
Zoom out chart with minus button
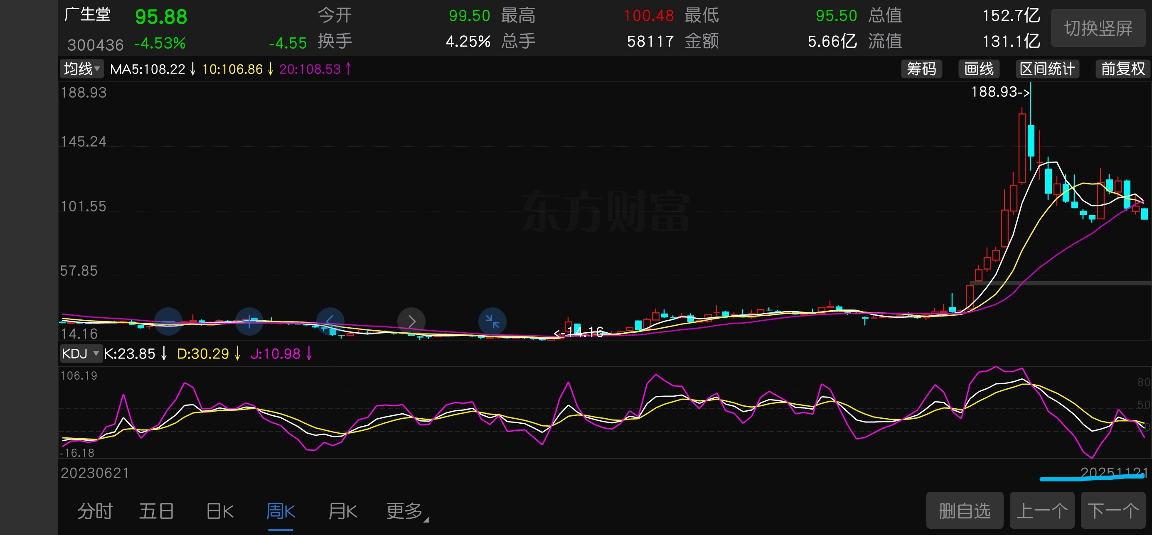pos(168,321)
